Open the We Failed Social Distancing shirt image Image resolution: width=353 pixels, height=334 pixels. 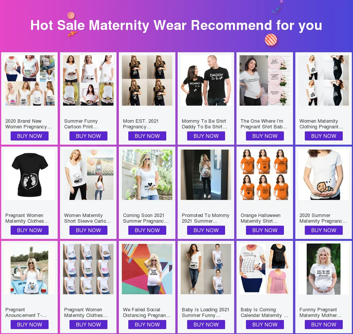[x=147, y=269]
